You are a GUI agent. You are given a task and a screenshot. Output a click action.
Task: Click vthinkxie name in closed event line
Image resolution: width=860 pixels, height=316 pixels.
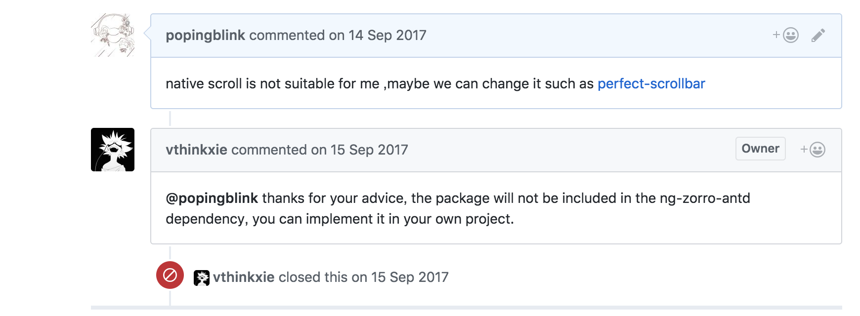coord(244,277)
